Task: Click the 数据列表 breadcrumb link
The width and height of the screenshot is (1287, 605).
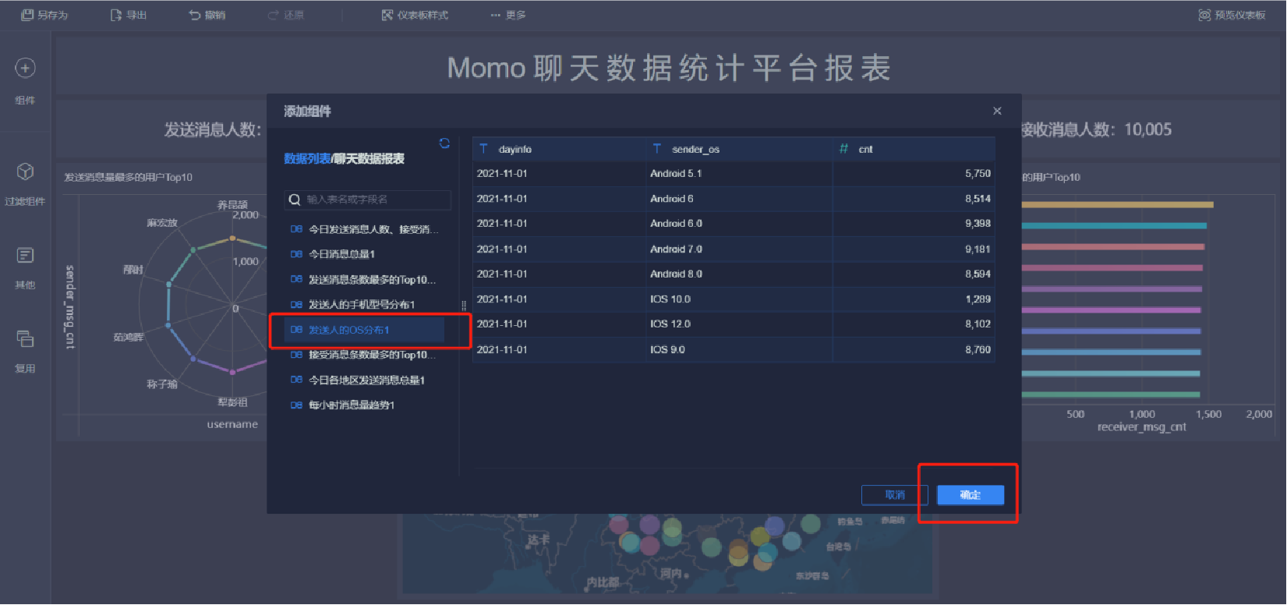Action: [307, 158]
